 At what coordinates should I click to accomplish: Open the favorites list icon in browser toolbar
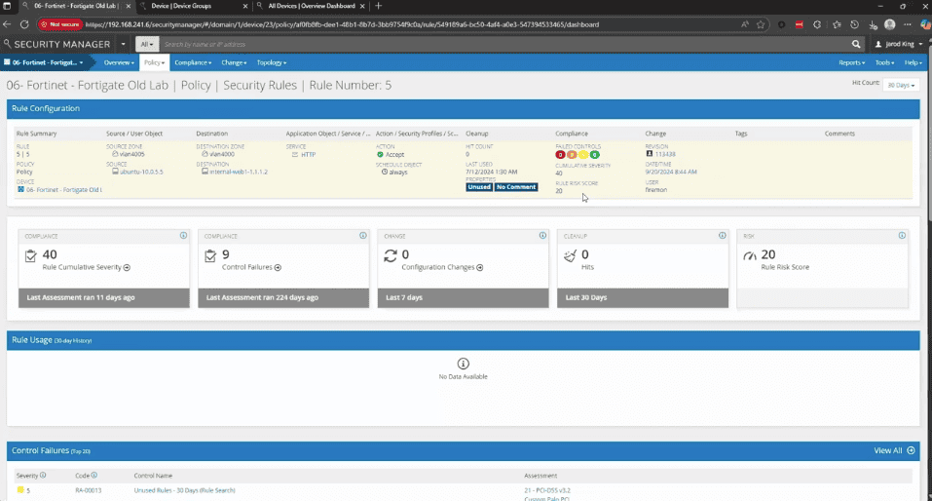(x=837, y=24)
